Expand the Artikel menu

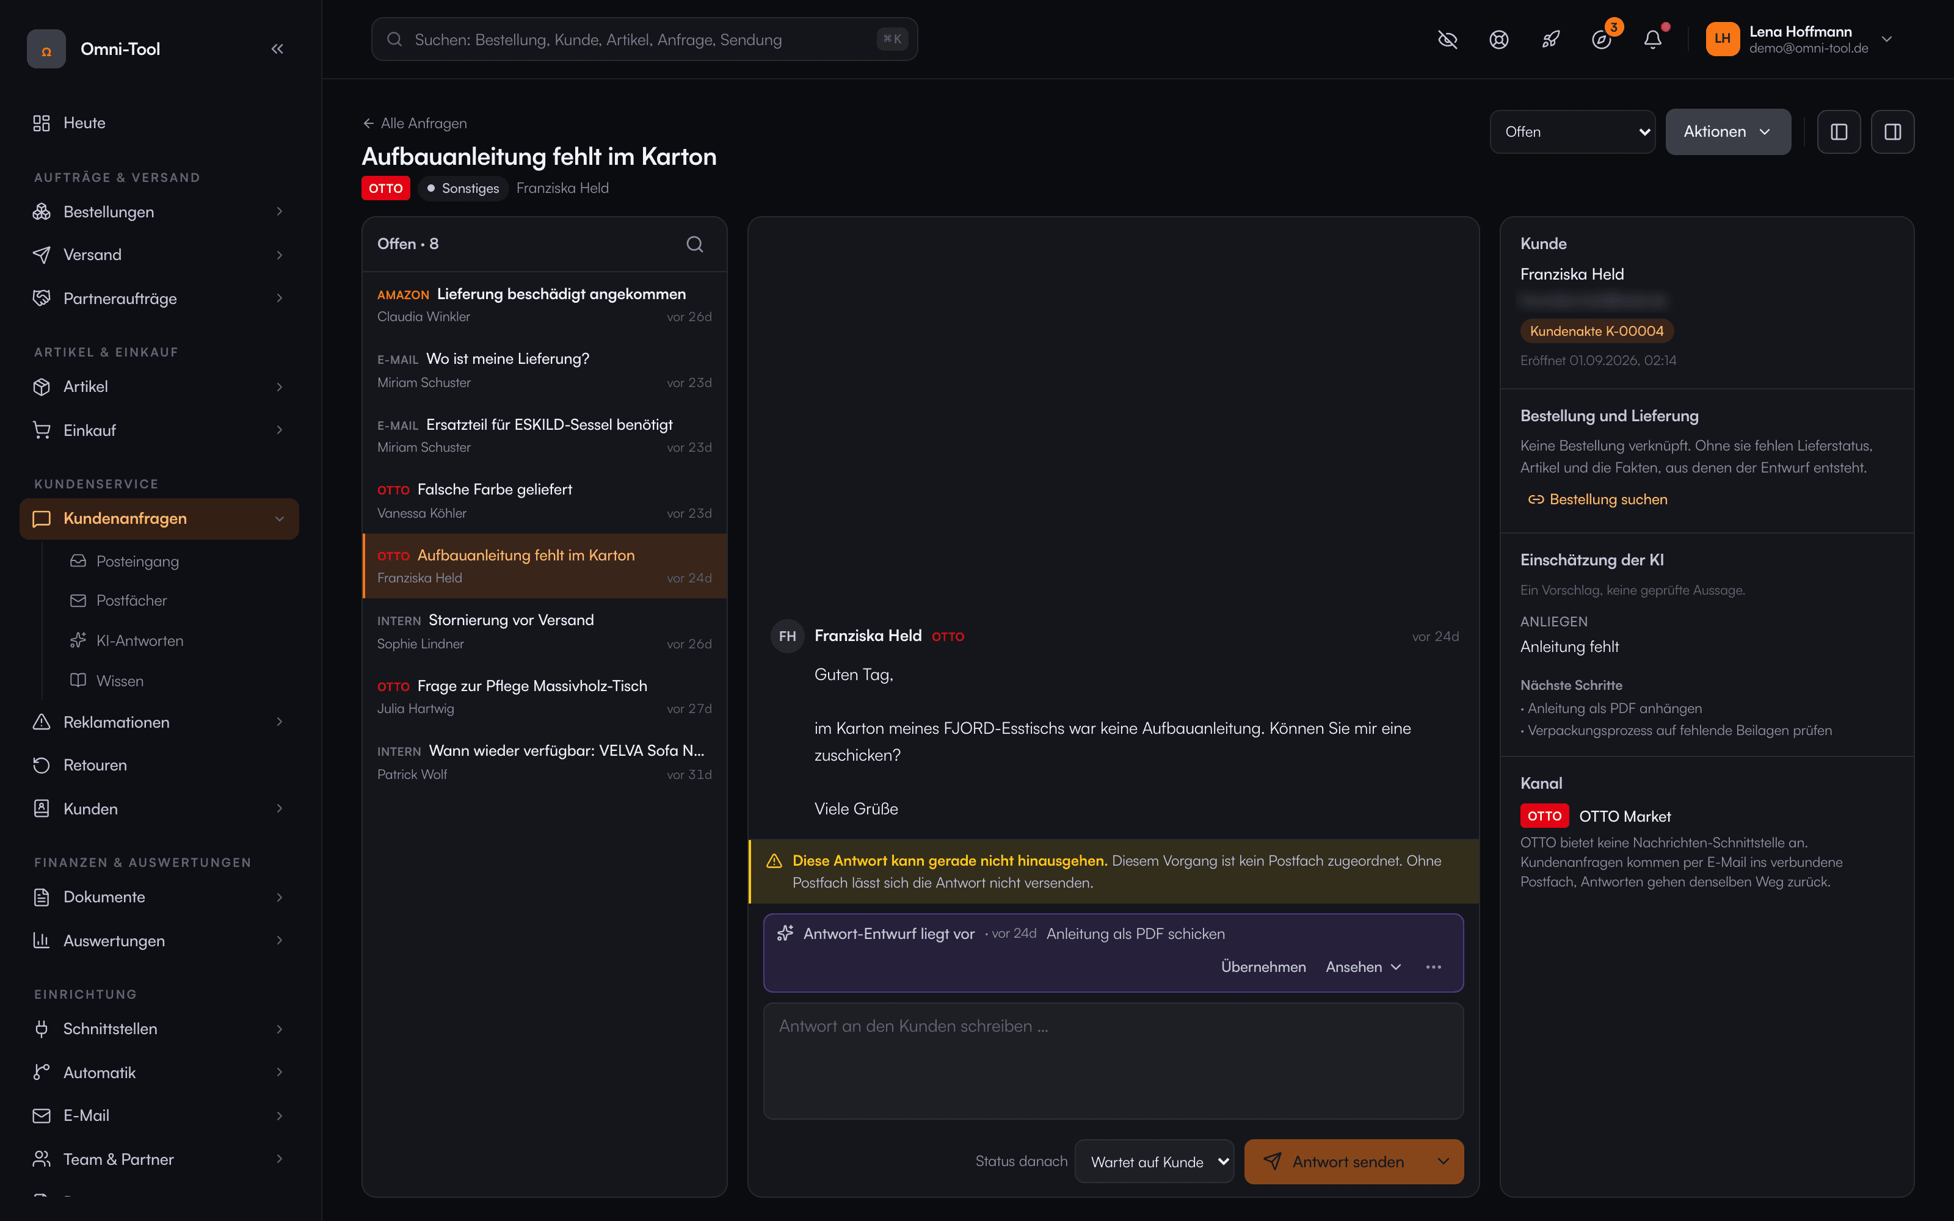click(160, 387)
